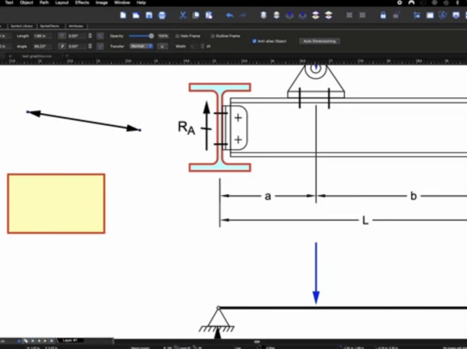Toggle the Halo Frame checkbox
Viewport: 467px width, 349px height.
(x=177, y=36)
